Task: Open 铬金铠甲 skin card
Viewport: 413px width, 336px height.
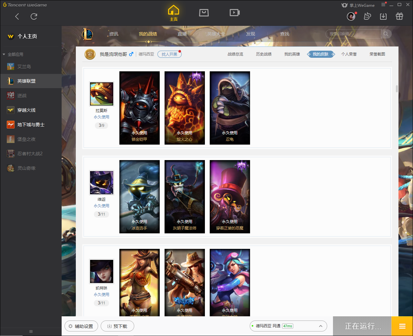Action: point(139,108)
